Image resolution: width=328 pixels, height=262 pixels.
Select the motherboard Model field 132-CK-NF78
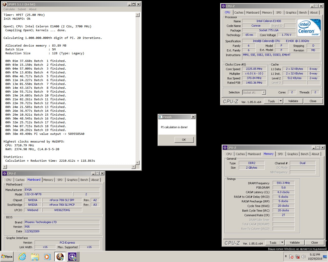coord(48,194)
